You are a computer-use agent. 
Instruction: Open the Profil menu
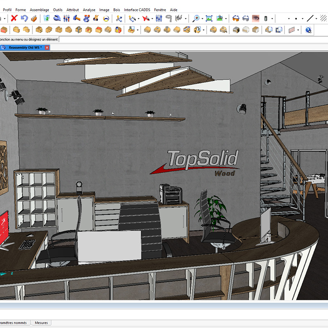pos(7,10)
